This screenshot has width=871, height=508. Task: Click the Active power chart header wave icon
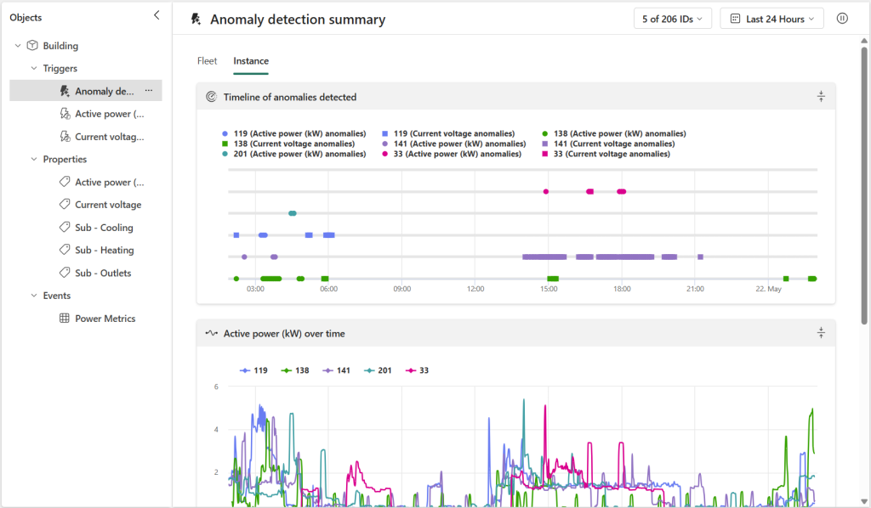[211, 333]
